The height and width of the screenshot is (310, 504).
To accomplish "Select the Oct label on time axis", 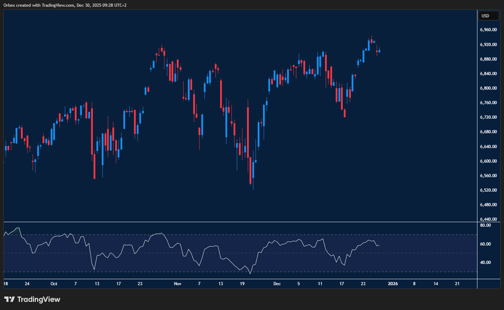I will pos(54,284).
